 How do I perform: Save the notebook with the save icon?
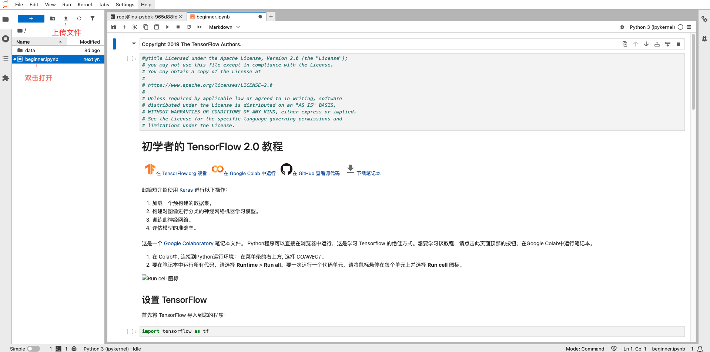click(114, 27)
